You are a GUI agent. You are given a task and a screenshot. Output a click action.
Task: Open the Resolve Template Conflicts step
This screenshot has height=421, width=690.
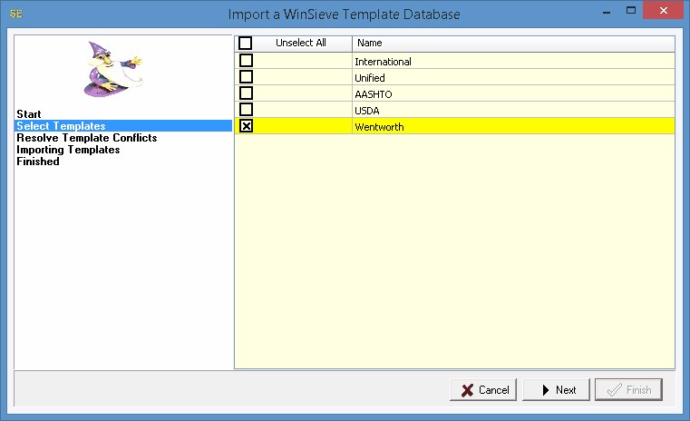86,138
